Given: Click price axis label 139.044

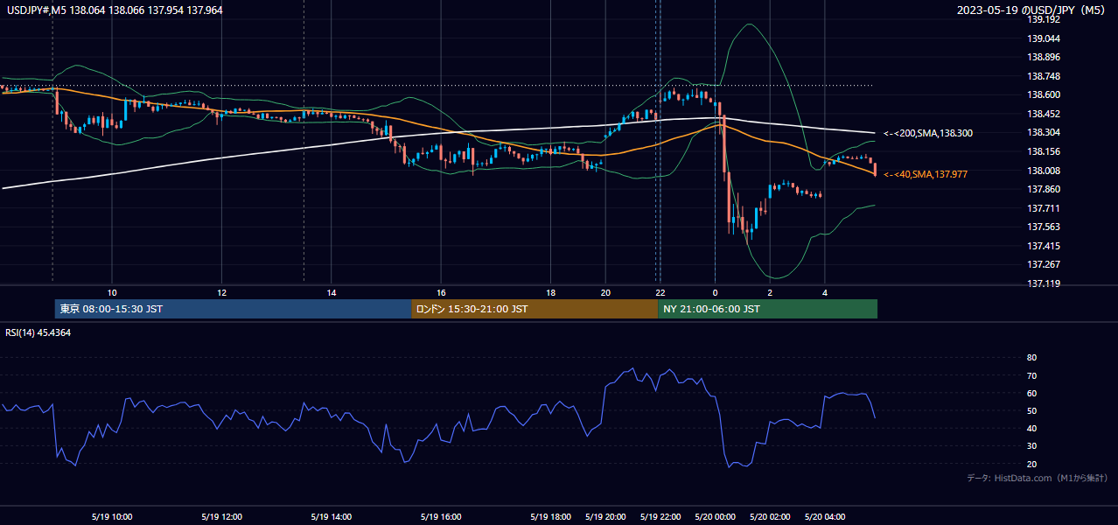Looking at the screenshot, I should (x=1044, y=38).
